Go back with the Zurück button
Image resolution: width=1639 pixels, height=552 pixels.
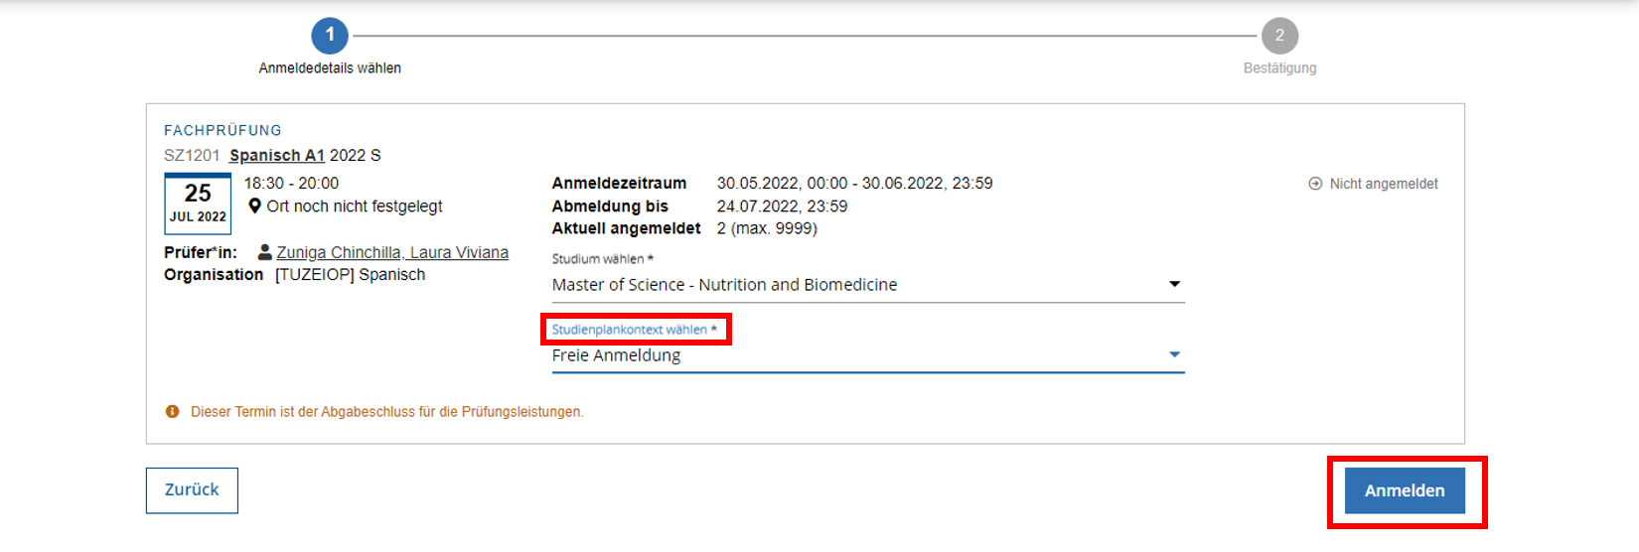pyautogui.click(x=192, y=490)
